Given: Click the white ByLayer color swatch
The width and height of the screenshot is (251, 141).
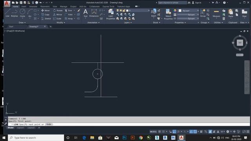Looking at the screenshot, I should (180, 11).
